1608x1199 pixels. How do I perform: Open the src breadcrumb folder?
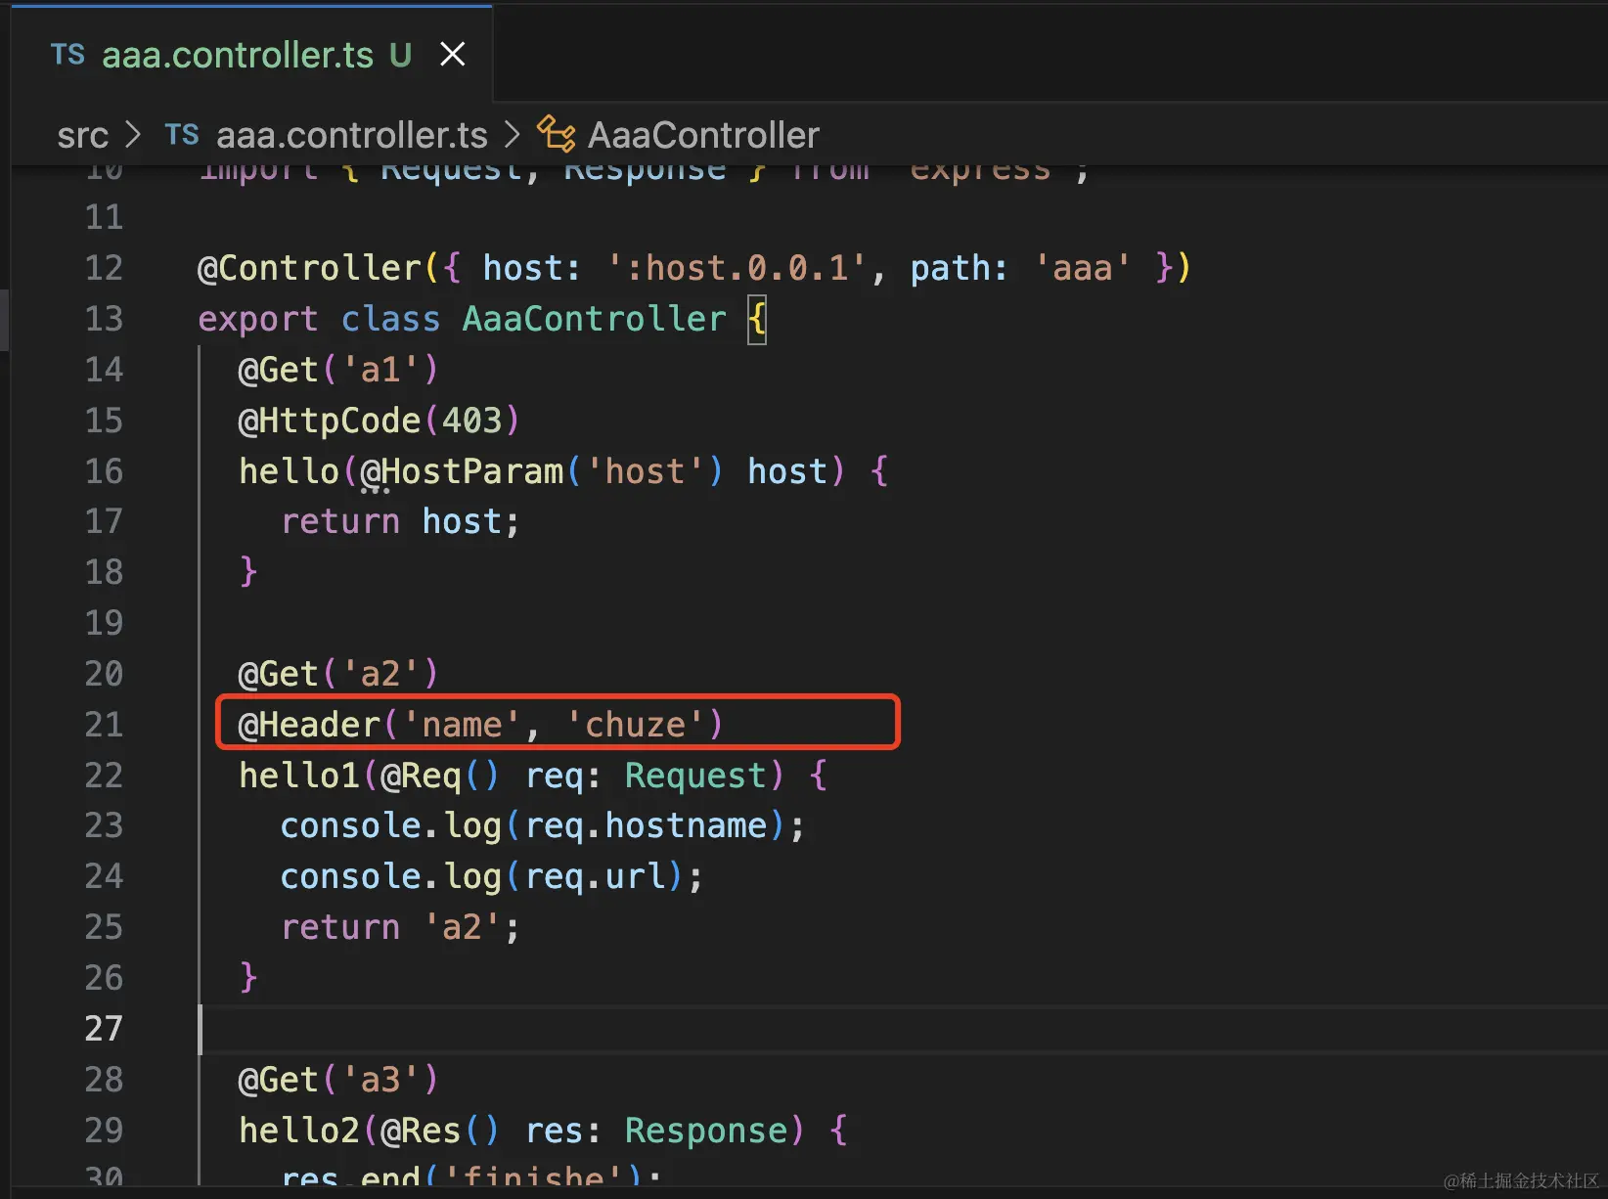pos(82,135)
